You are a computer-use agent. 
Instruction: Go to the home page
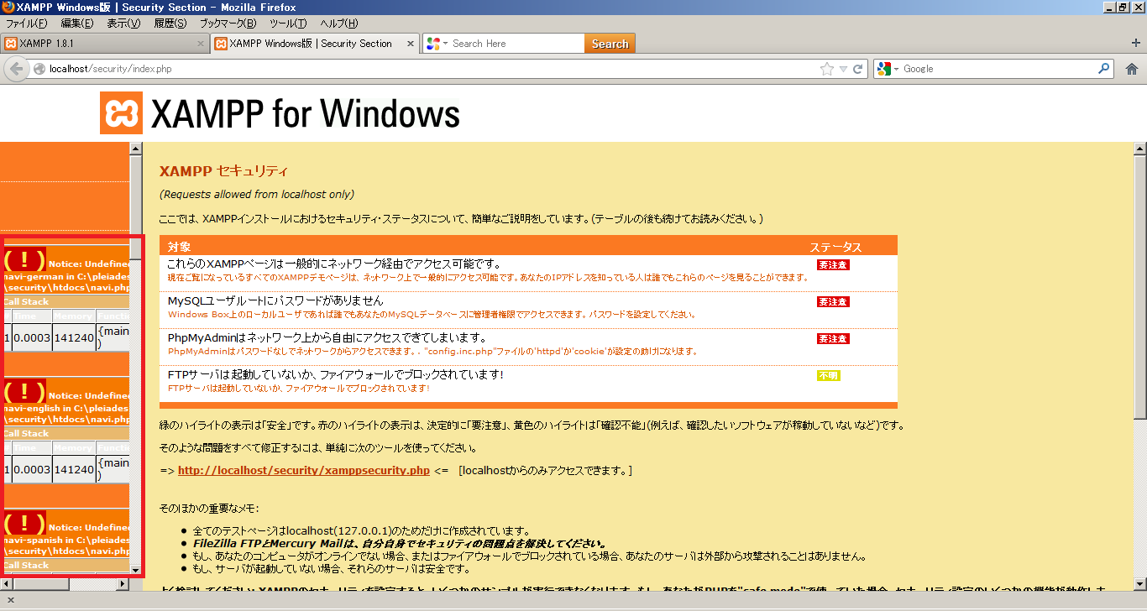[x=1131, y=69]
